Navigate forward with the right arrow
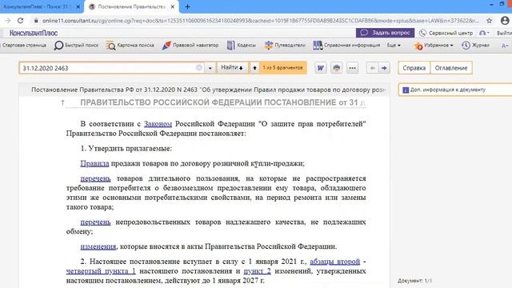This screenshot has width=512, height=288. pos(384,68)
